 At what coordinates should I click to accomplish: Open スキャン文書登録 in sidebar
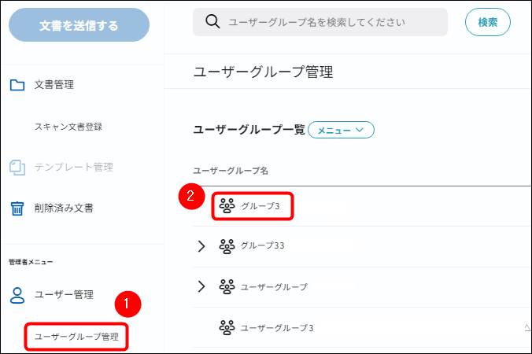(68, 127)
